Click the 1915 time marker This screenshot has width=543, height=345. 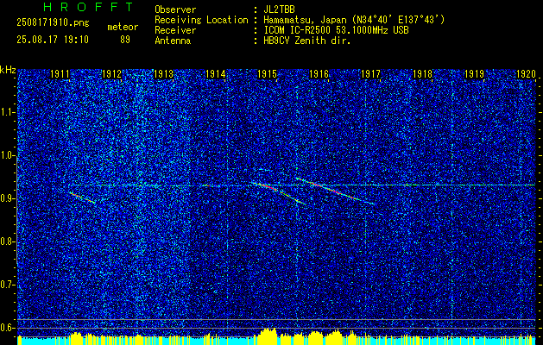pyautogui.click(x=267, y=73)
